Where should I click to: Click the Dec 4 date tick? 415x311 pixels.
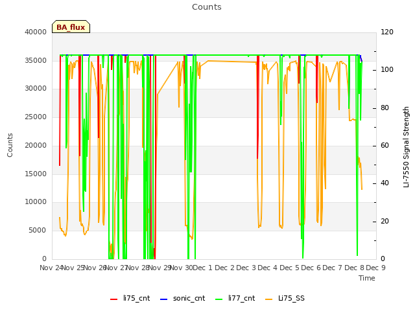pos(268,268)
